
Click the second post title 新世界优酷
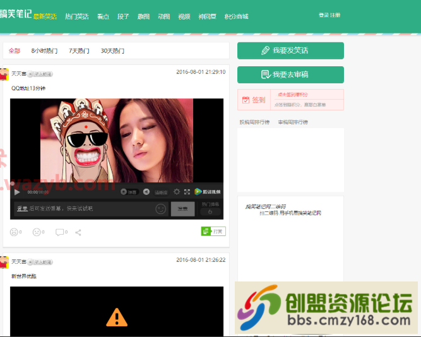point(23,276)
